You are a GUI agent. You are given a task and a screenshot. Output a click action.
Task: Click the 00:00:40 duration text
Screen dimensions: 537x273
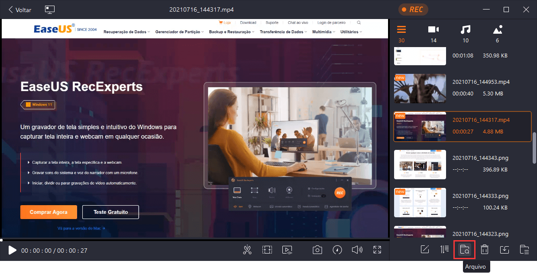[x=463, y=93]
